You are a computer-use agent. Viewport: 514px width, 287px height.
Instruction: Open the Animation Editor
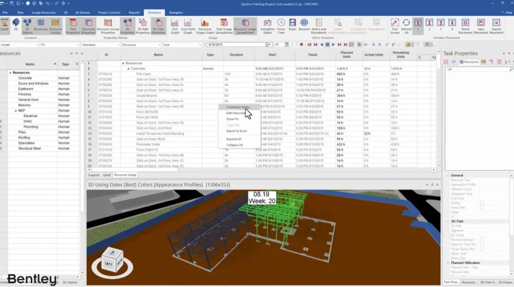tap(268, 26)
